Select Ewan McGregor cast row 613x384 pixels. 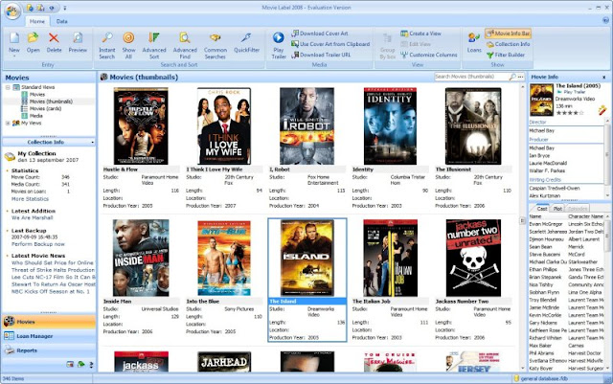(566, 224)
